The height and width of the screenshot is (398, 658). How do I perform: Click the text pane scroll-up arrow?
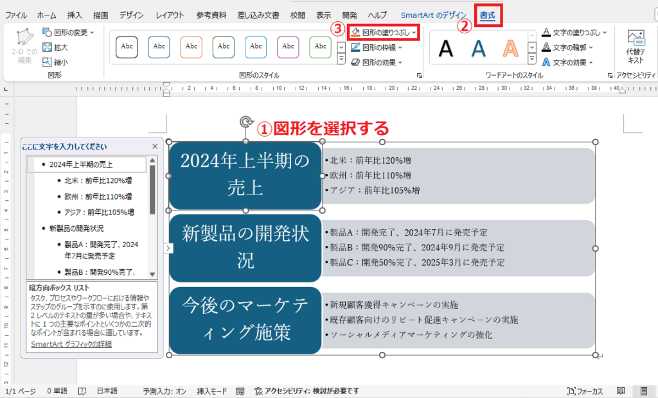(152, 160)
